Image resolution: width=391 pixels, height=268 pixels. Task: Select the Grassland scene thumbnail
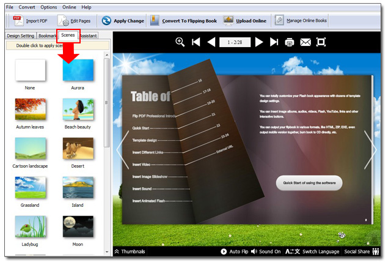coord(30,188)
